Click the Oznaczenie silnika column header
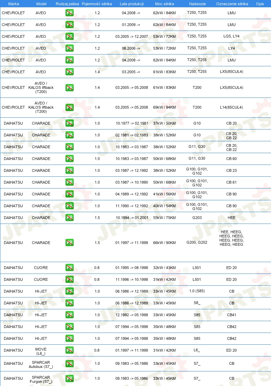271x386 pixels. coord(232,4)
